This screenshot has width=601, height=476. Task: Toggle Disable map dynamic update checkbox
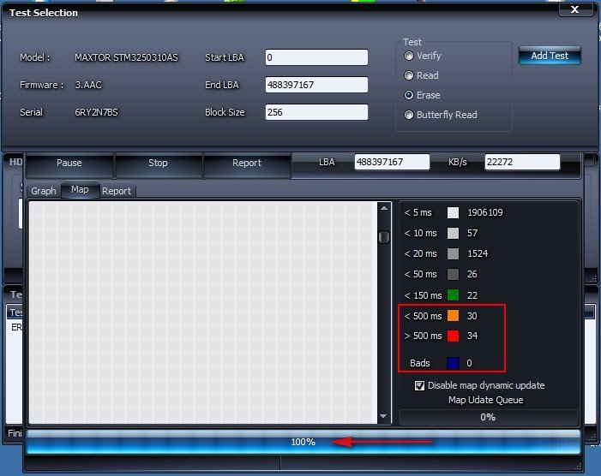click(x=419, y=385)
